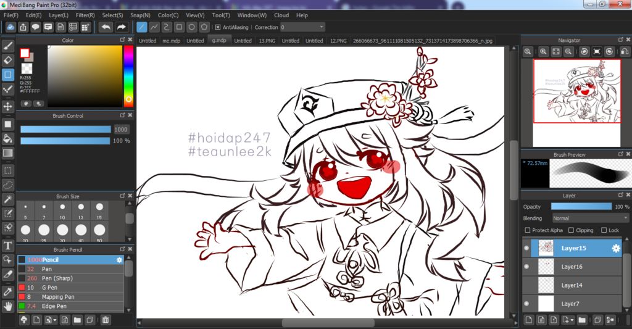Image resolution: width=632 pixels, height=329 pixels.
Task: Select the Eraser tool
Action: tap(7, 60)
